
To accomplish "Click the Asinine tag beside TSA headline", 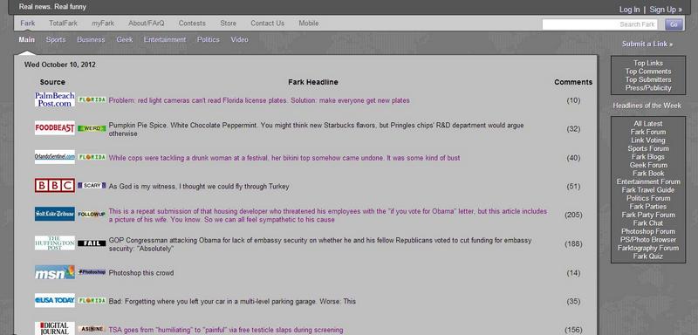I will (x=92, y=329).
